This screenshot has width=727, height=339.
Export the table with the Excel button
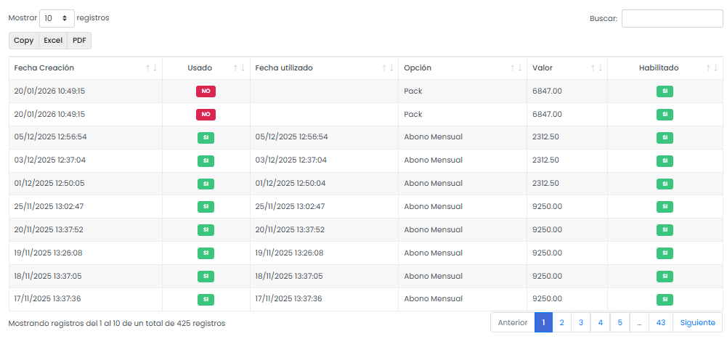(53, 41)
